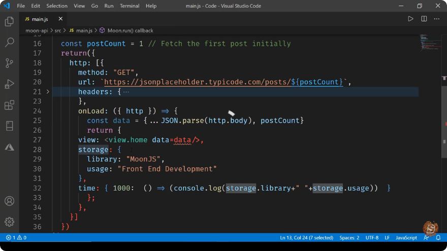Open the Manage gear menu
The width and height of the screenshot is (447, 251).
(9, 222)
